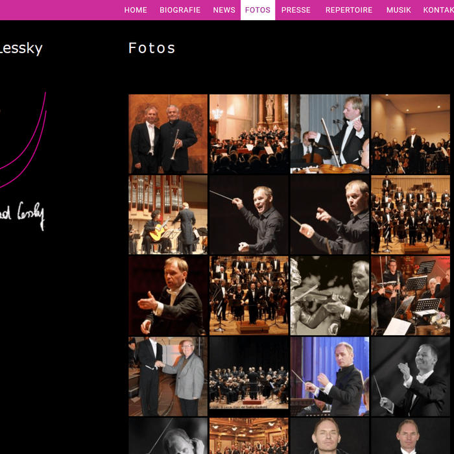Open black-and-white applauding conductor photo
454x454 pixels.
[x=411, y=376]
